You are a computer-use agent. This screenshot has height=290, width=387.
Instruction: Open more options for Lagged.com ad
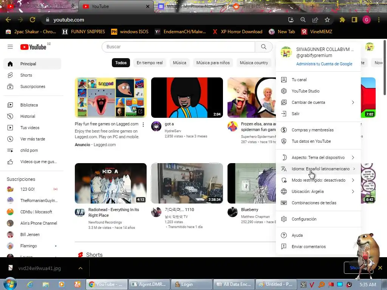tap(143, 125)
